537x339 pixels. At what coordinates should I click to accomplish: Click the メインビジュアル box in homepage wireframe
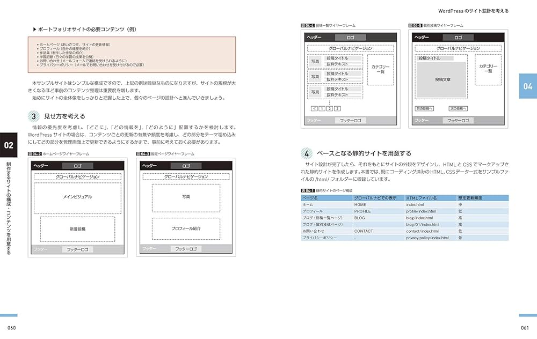pos(77,197)
